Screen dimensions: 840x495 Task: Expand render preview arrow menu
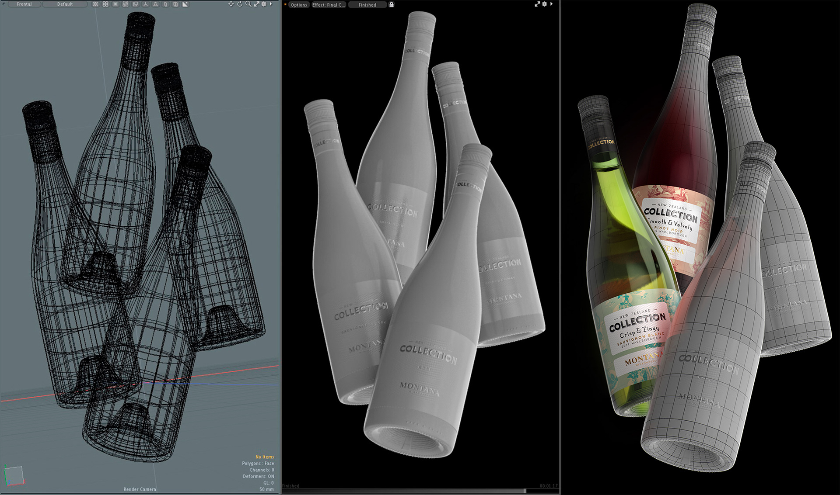point(551,4)
